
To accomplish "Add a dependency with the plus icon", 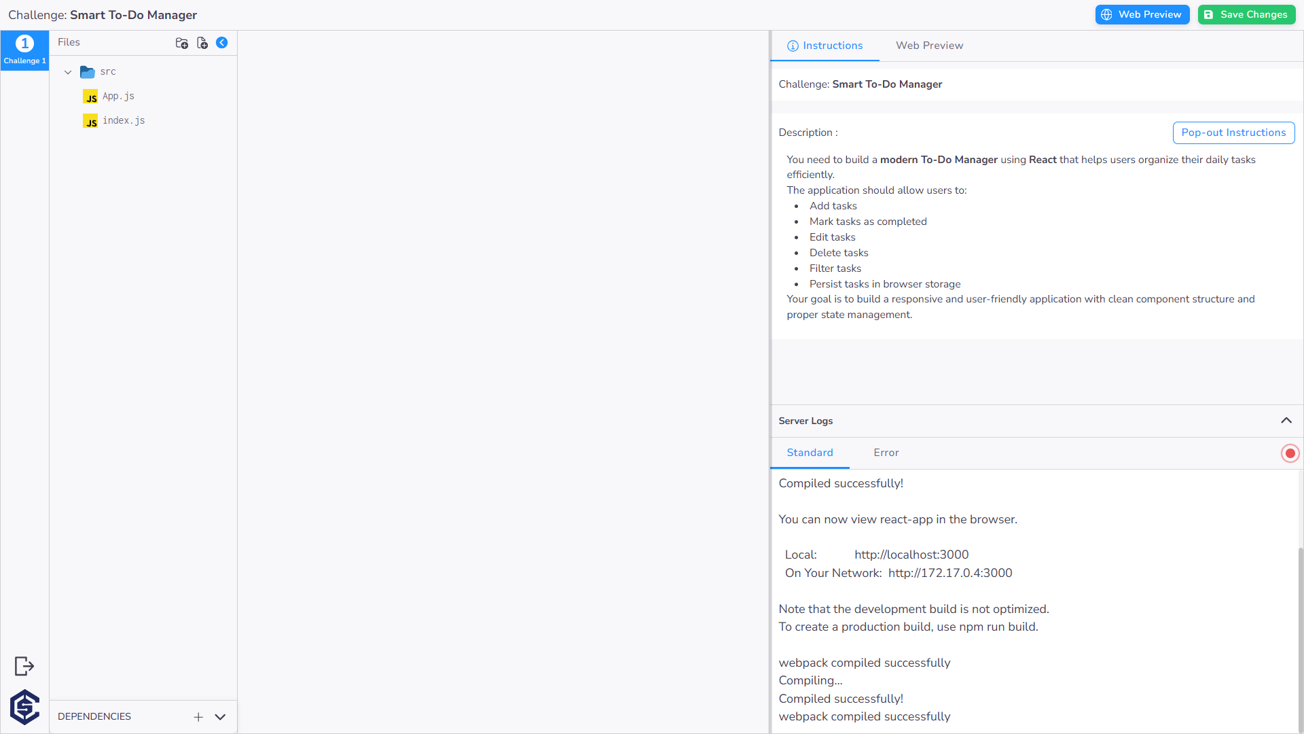I will [198, 716].
